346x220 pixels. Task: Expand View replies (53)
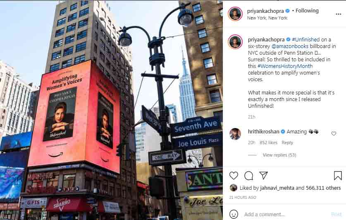[279, 155]
